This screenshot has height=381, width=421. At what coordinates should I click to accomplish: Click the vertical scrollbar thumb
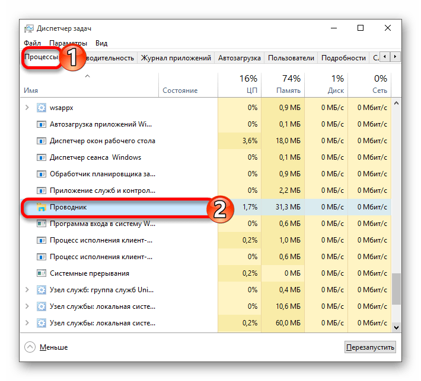(396, 289)
